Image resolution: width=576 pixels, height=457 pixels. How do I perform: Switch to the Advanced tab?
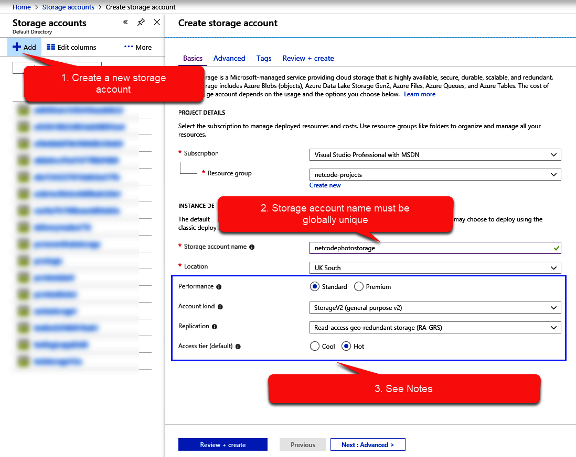tap(229, 58)
